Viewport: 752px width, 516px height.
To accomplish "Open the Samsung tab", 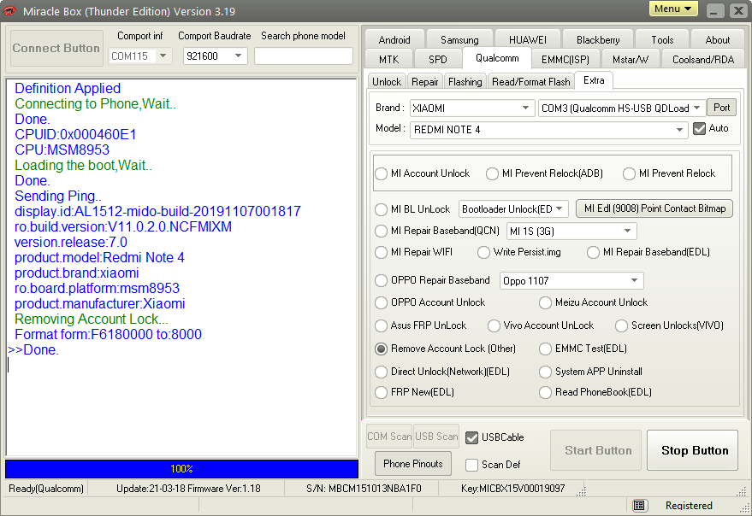I will click(x=459, y=40).
